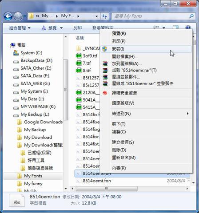Open the view options dropdown arrow
The width and height of the screenshot is (199, 213).
pos(164,28)
